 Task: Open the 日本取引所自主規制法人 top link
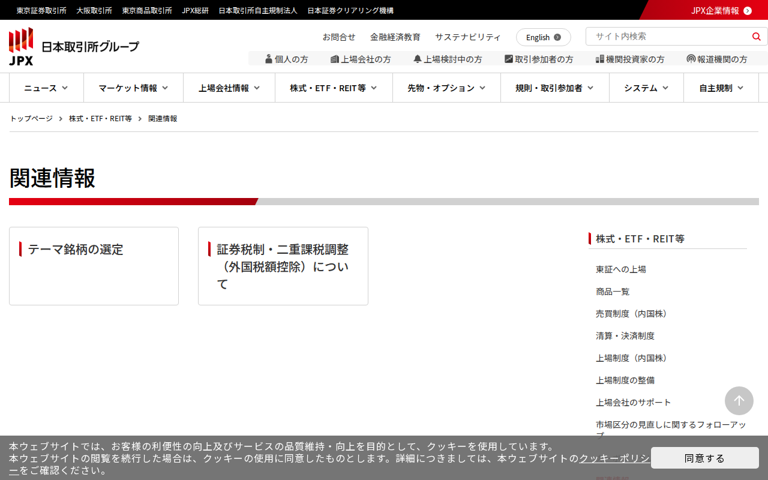pos(258,10)
